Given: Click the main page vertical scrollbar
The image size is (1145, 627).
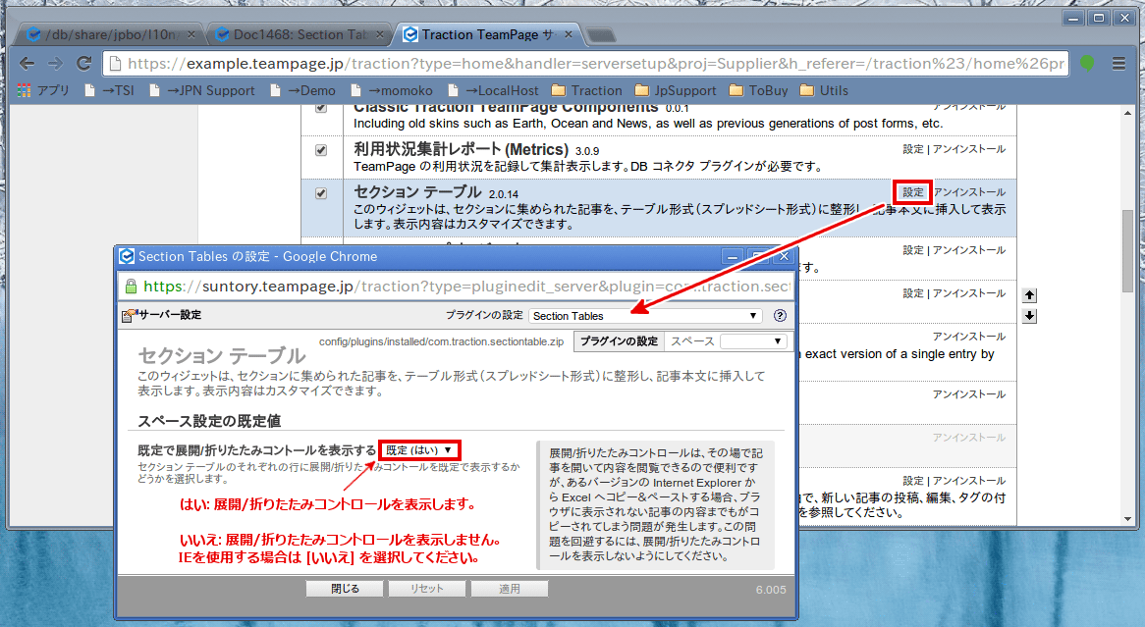Looking at the screenshot, I should tap(1128, 250).
